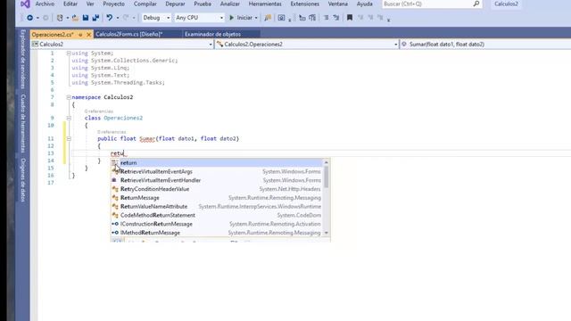Open the Ver menu
The image size is (571, 321).
coord(90,4)
